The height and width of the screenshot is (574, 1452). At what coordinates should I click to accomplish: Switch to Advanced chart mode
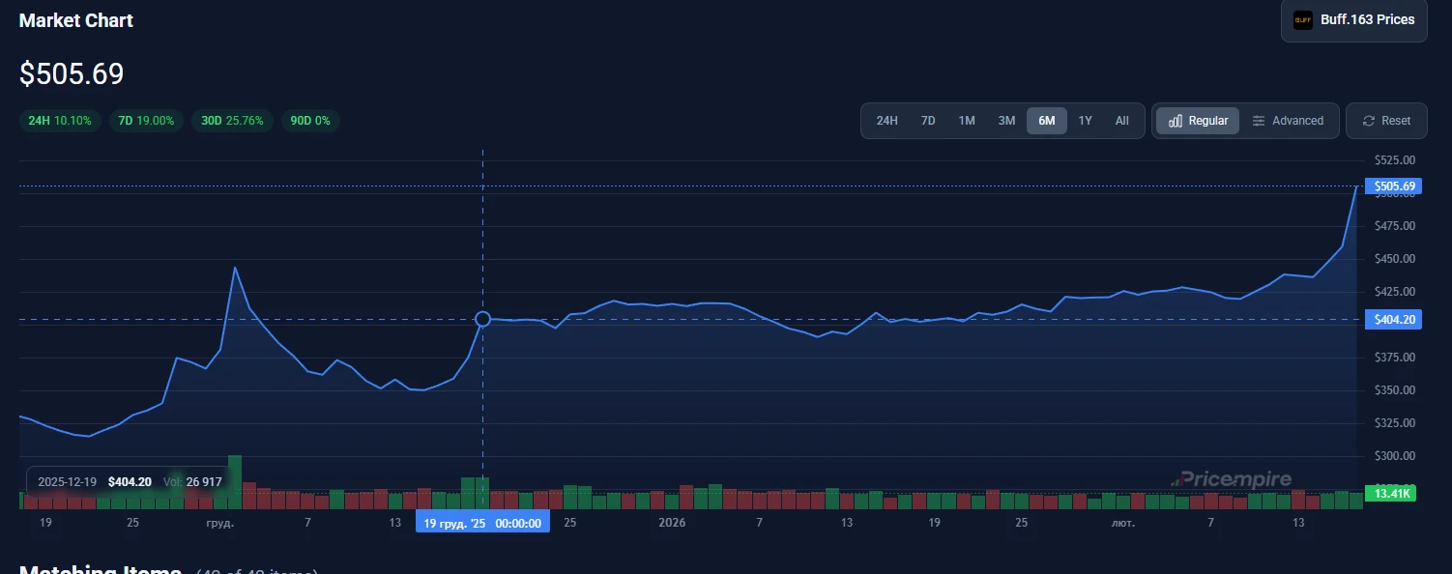[1288, 121]
